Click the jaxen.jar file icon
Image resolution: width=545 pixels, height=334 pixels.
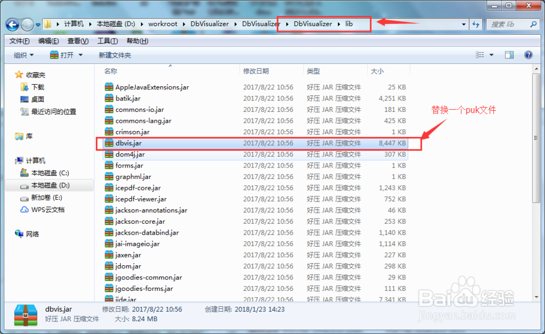tap(109, 255)
